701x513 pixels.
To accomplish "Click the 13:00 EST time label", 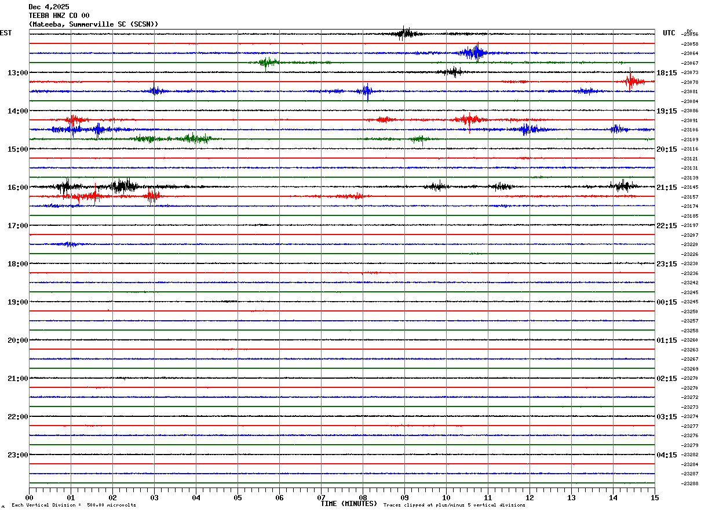I will (x=17, y=73).
